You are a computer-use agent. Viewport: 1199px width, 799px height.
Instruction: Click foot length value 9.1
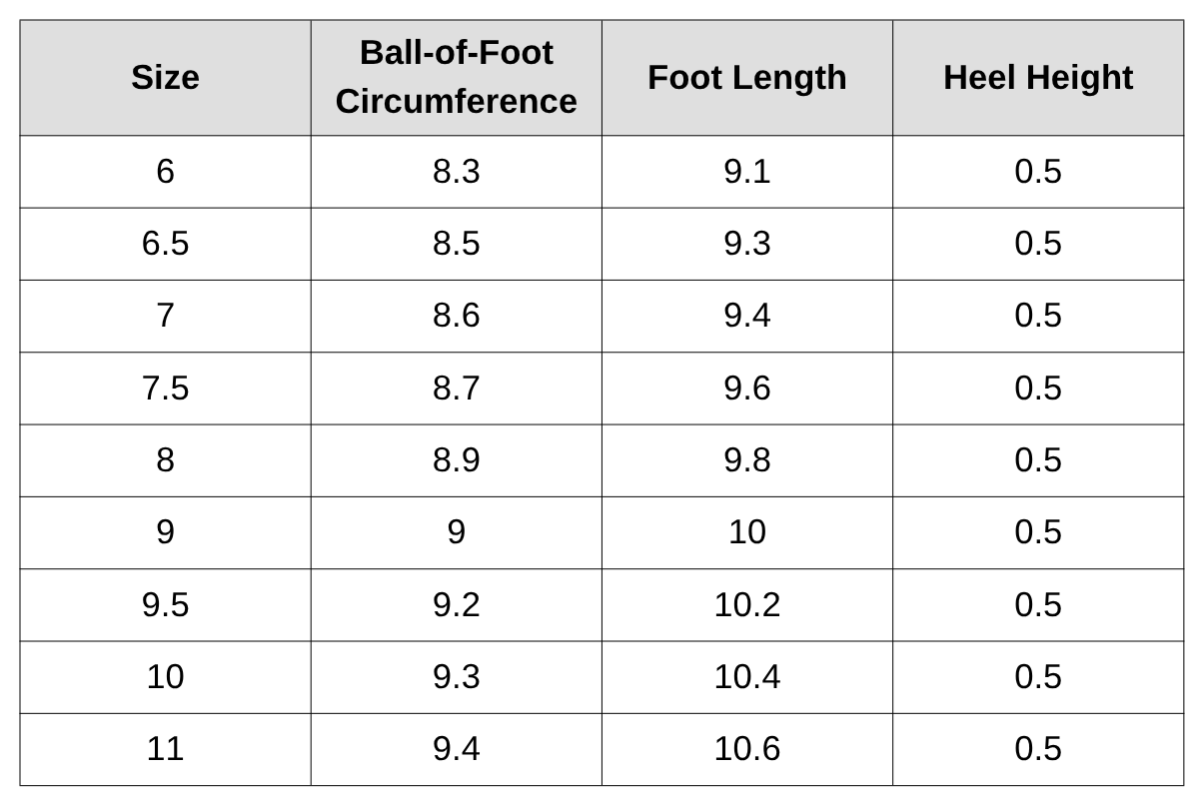(x=746, y=172)
